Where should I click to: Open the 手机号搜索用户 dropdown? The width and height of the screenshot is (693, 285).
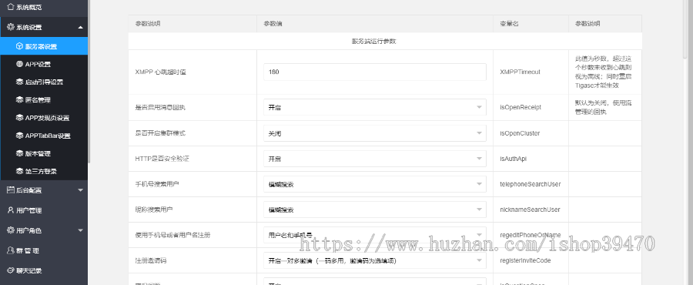[375, 184]
